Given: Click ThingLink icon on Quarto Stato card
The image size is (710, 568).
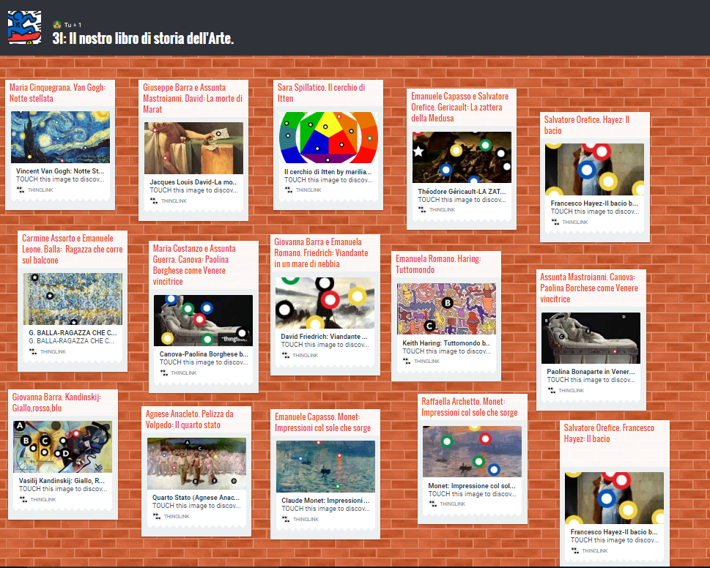Looking at the screenshot, I should pyautogui.click(x=157, y=516).
